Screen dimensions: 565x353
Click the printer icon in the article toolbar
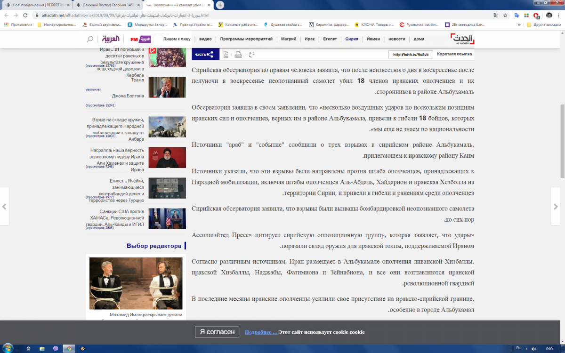pyautogui.click(x=238, y=55)
